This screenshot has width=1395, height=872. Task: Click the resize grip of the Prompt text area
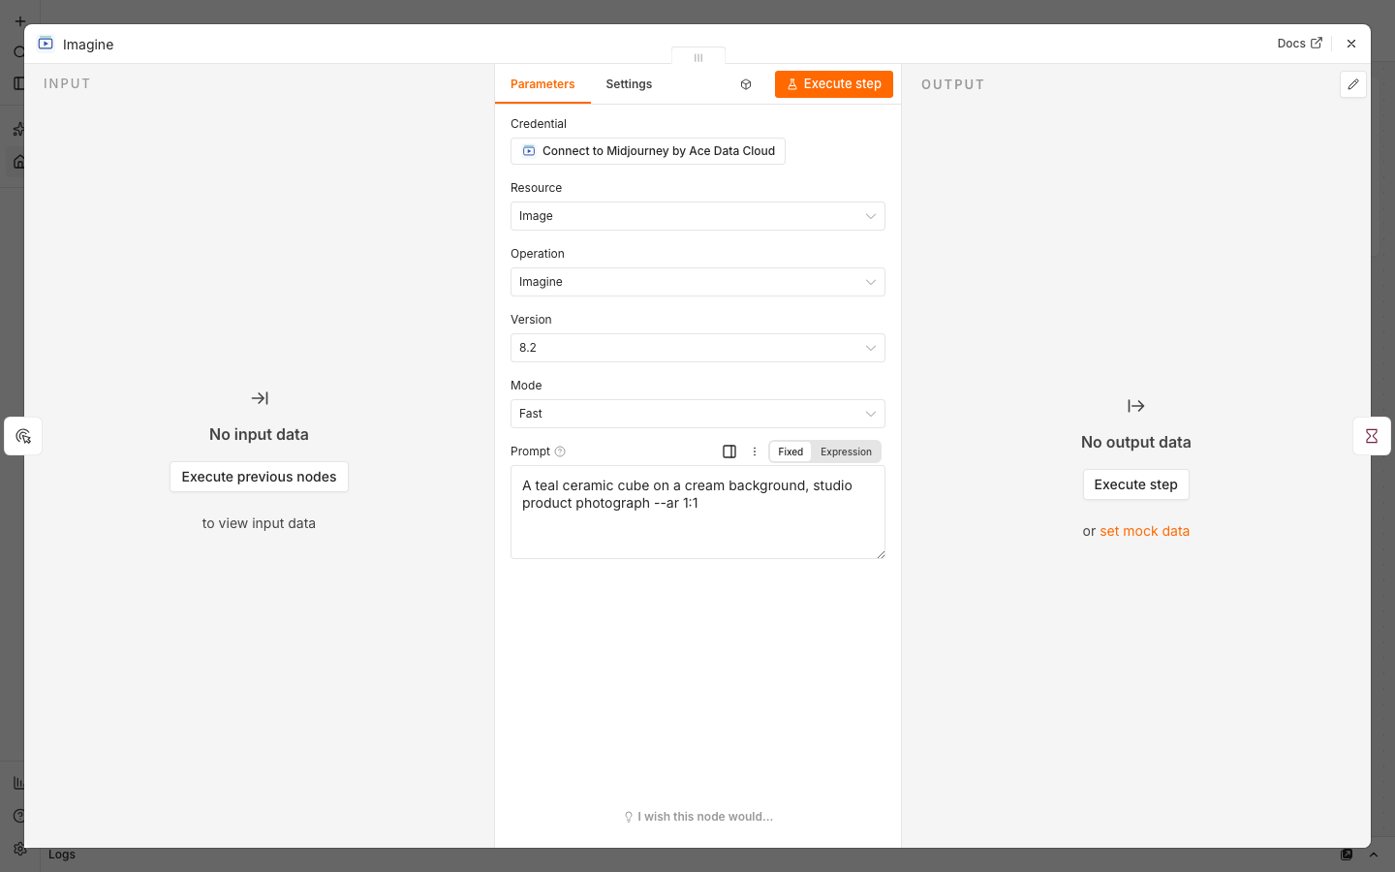(x=881, y=554)
